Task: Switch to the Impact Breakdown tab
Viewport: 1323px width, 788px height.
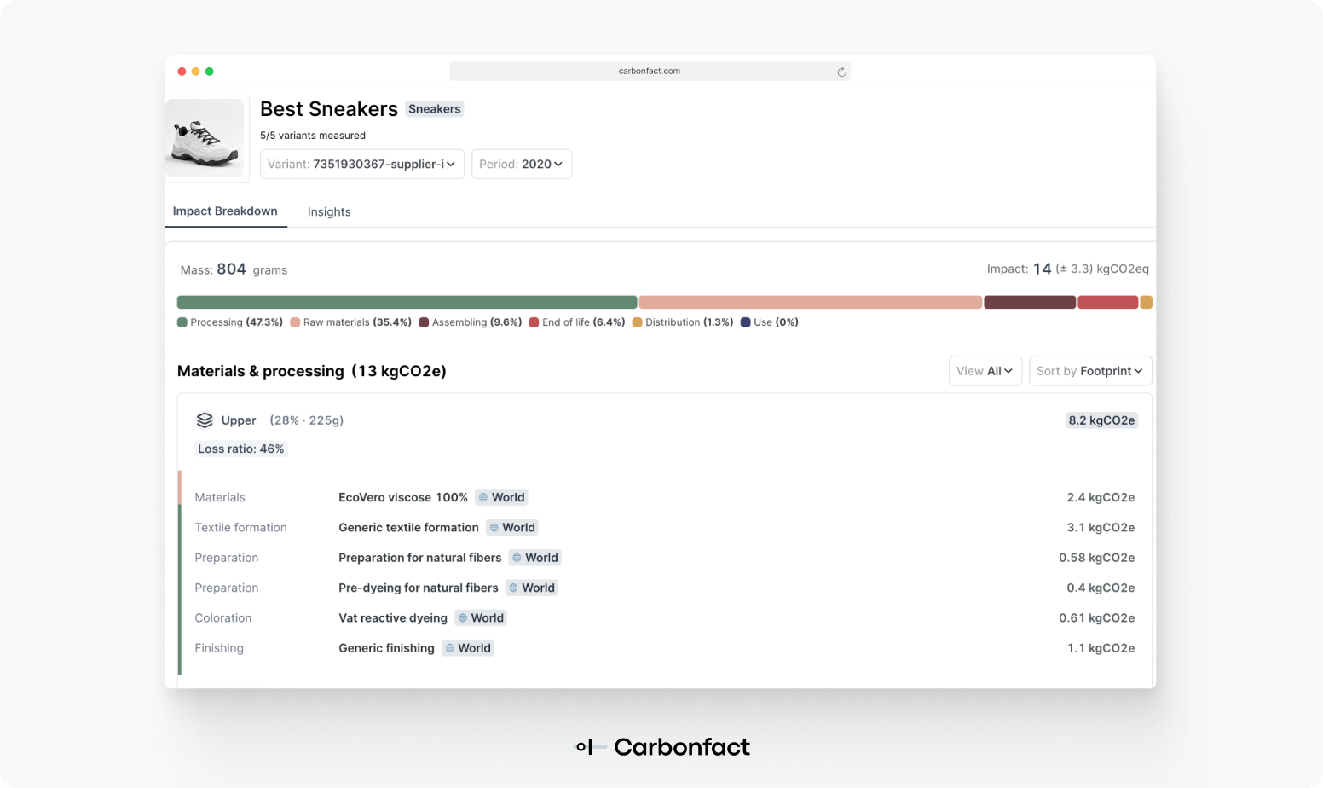Action: point(225,211)
